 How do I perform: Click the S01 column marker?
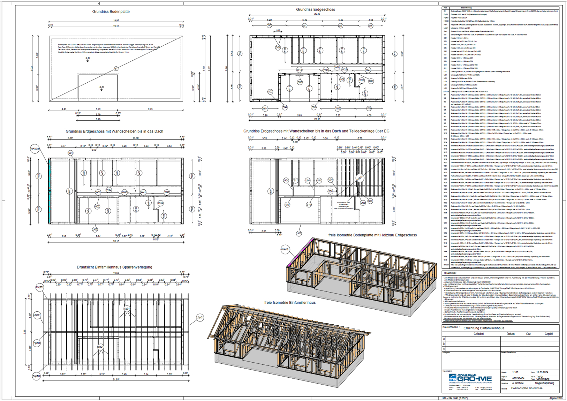tap(278, 47)
